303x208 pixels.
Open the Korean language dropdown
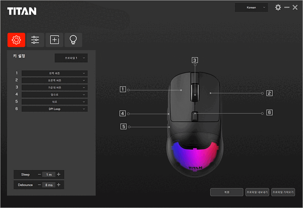pos(251,8)
